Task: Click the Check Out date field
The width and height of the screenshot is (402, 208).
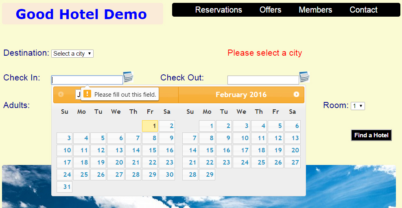Action: coord(263,80)
